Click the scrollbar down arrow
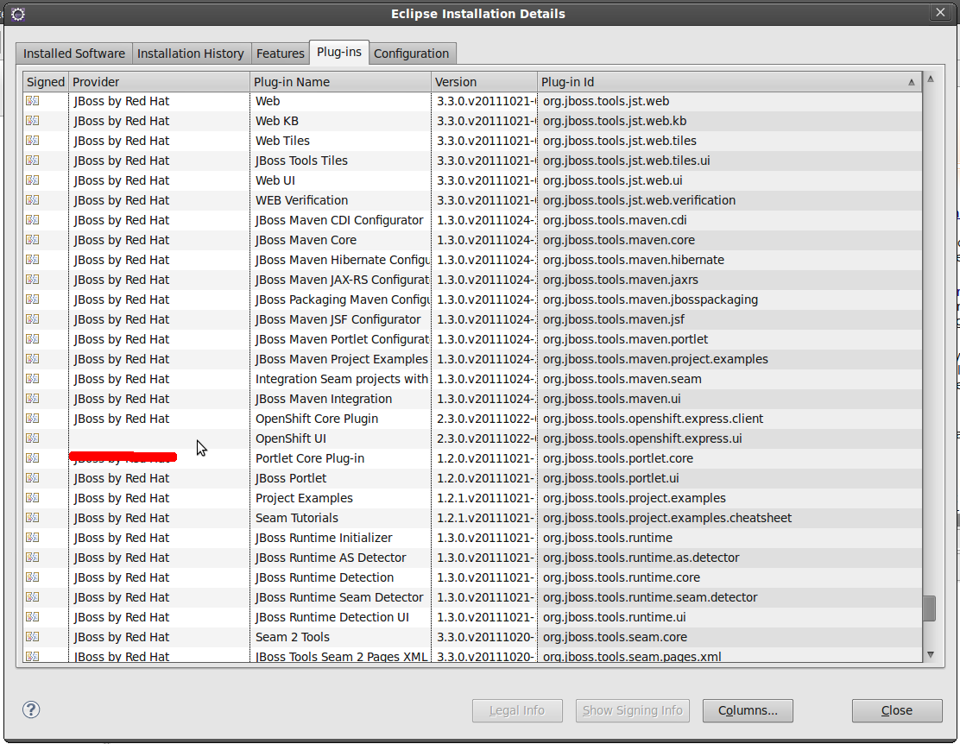The width and height of the screenshot is (960, 744). 930,654
